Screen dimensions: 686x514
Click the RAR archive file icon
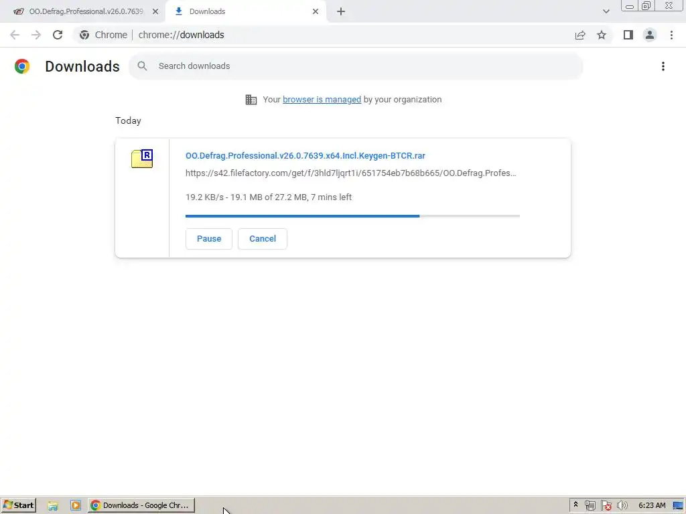(142, 158)
